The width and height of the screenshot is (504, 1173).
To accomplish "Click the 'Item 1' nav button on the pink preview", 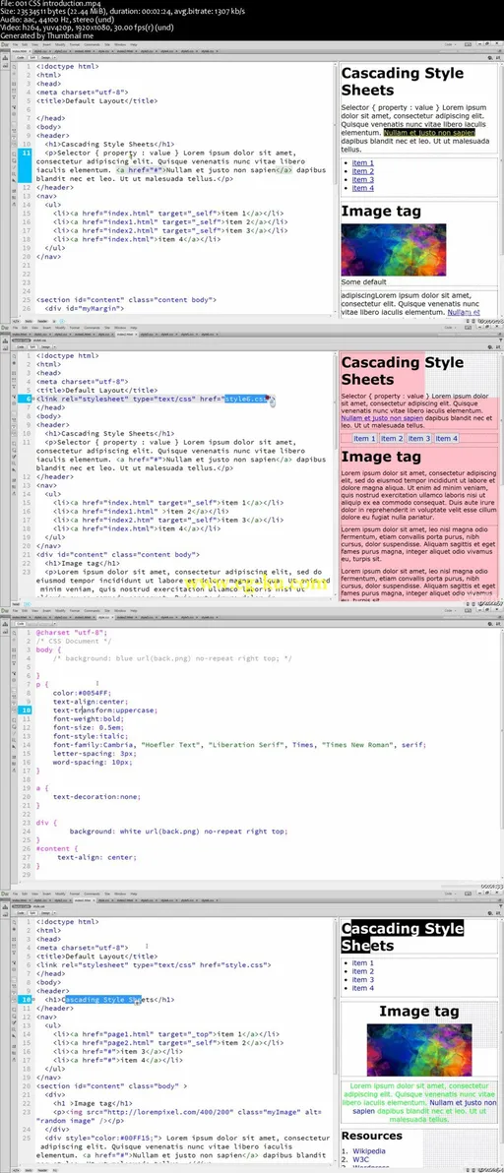I will pos(364,438).
